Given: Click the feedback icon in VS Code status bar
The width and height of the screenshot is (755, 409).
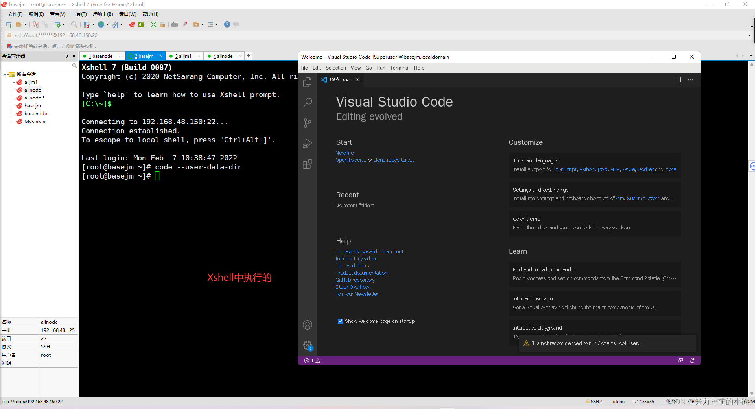Looking at the screenshot, I should pyautogui.click(x=680, y=361).
